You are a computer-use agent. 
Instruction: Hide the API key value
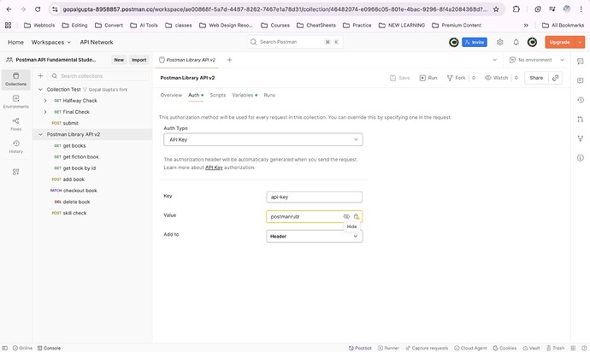point(346,216)
